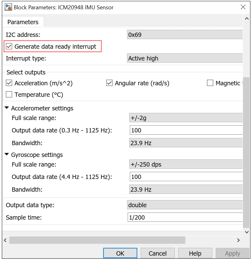Screen dimensions: 251x259
Task: Open the Interrupt type dropdown
Action: [x=185, y=58]
